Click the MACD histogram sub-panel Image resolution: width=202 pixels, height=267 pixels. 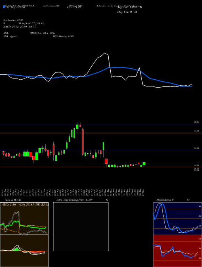coord(24,251)
